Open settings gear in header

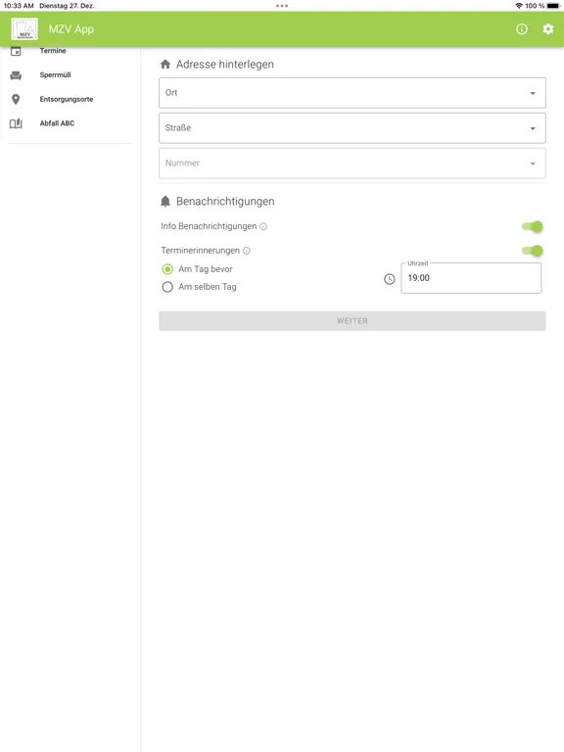547,29
